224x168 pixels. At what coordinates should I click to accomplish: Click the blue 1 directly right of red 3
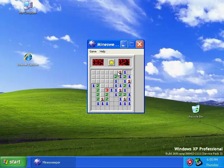pos(111,90)
